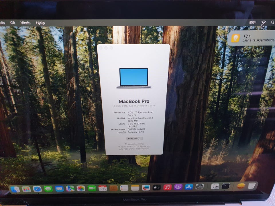Open the Hjelp menu
The height and width of the screenshot is (206, 275).
click(40, 23)
